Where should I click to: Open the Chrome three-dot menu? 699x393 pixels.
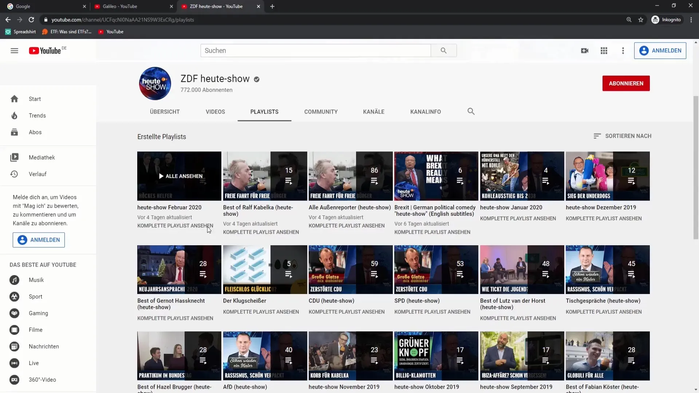[691, 20]
